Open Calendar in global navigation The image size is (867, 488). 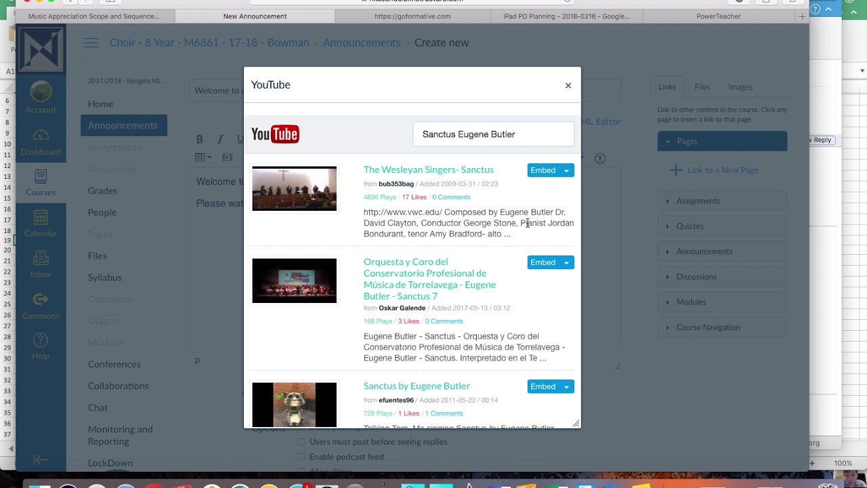(41, 224)
